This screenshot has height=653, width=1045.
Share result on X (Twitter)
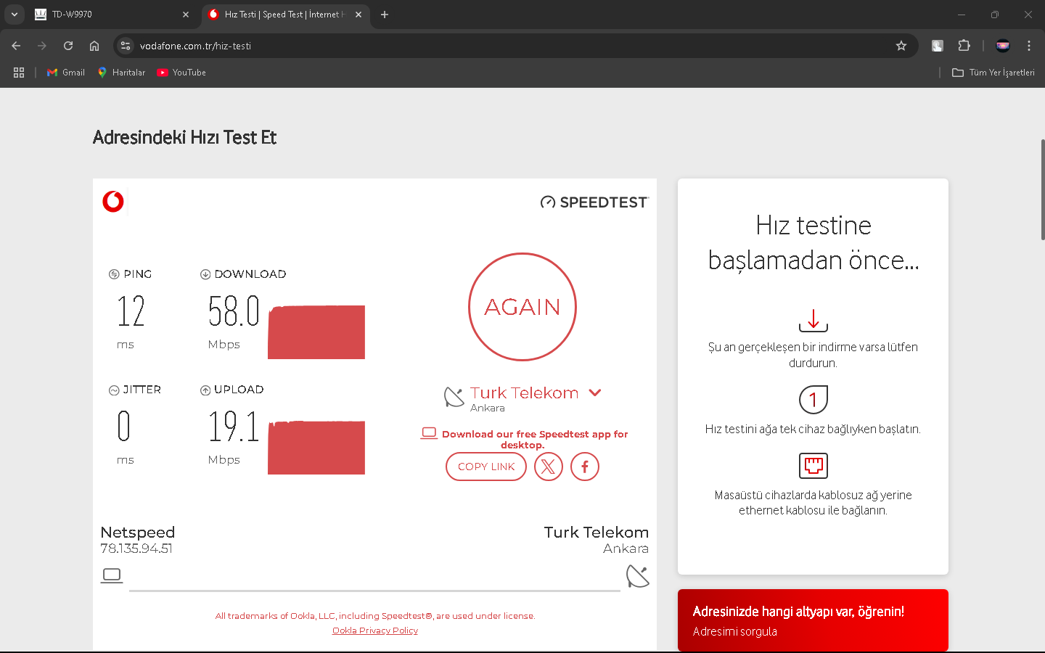[x=549, y=467]
